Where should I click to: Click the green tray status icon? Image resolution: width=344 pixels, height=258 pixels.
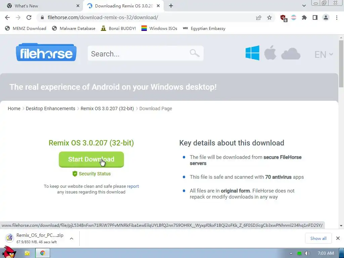tap(299, 253)
